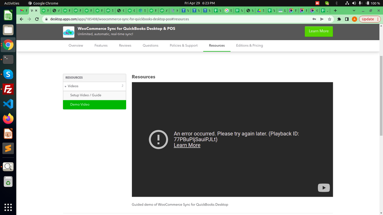Open the Overview tab
Screen dimensions: 383x215
coord(76,46)
